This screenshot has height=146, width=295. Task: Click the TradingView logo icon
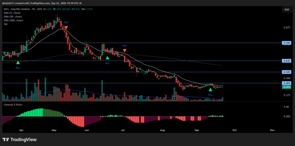[6, 139]
